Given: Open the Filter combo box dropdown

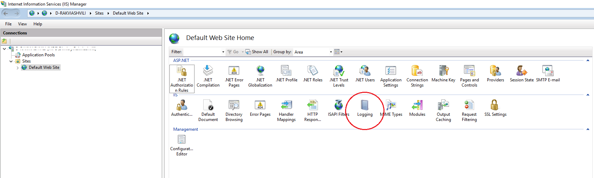Looking at the screenshot, I should pyautogui.click(x=223, y=52).
